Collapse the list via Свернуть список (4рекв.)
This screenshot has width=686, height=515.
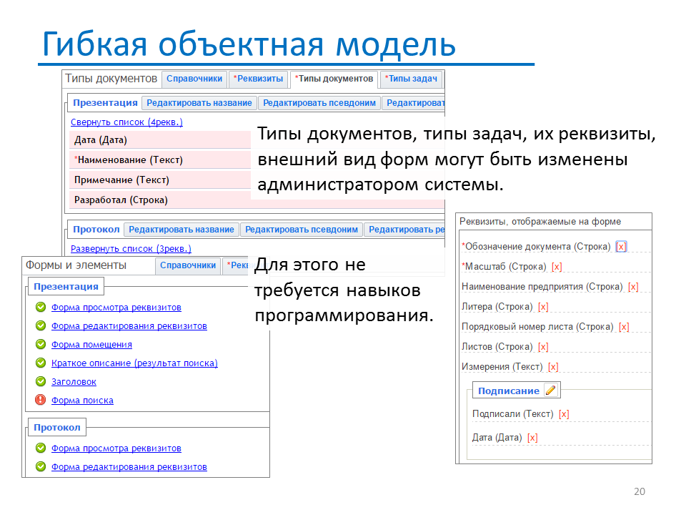[x=127, y=122]
